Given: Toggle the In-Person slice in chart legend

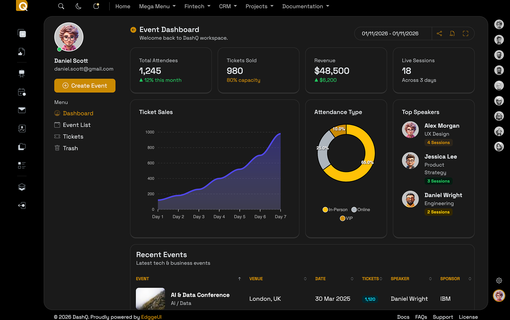Looking at the screenshot, I should tap(335, 209).
